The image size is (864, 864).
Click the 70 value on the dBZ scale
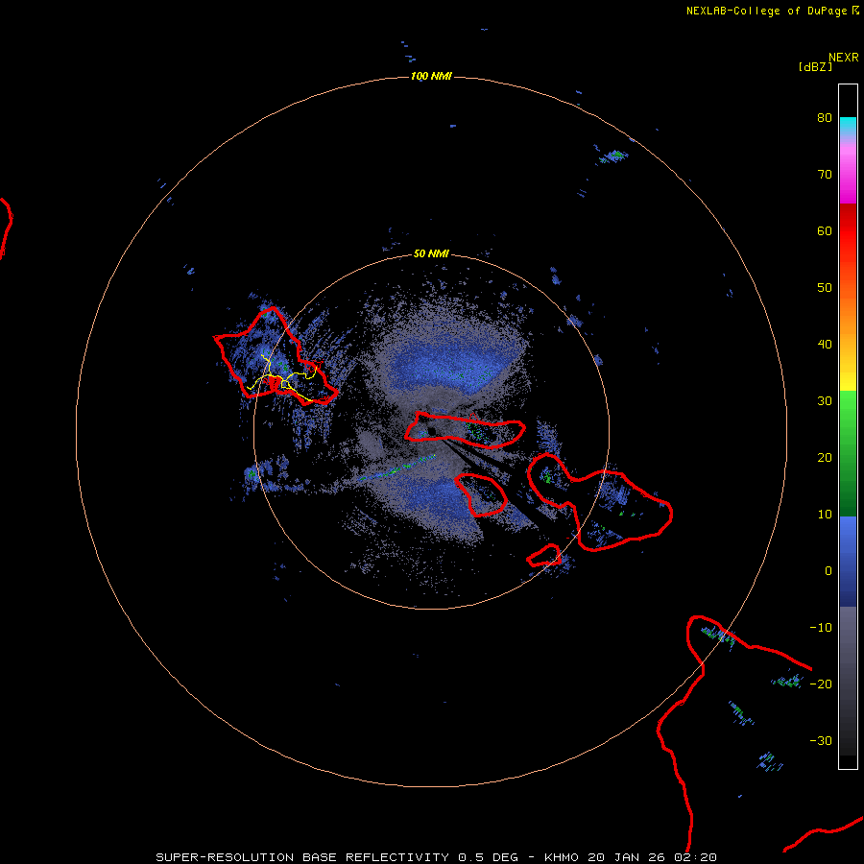825,175
